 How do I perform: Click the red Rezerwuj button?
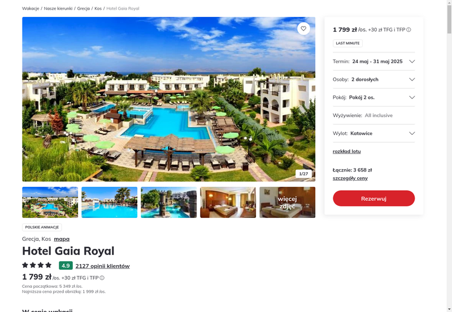373,198
